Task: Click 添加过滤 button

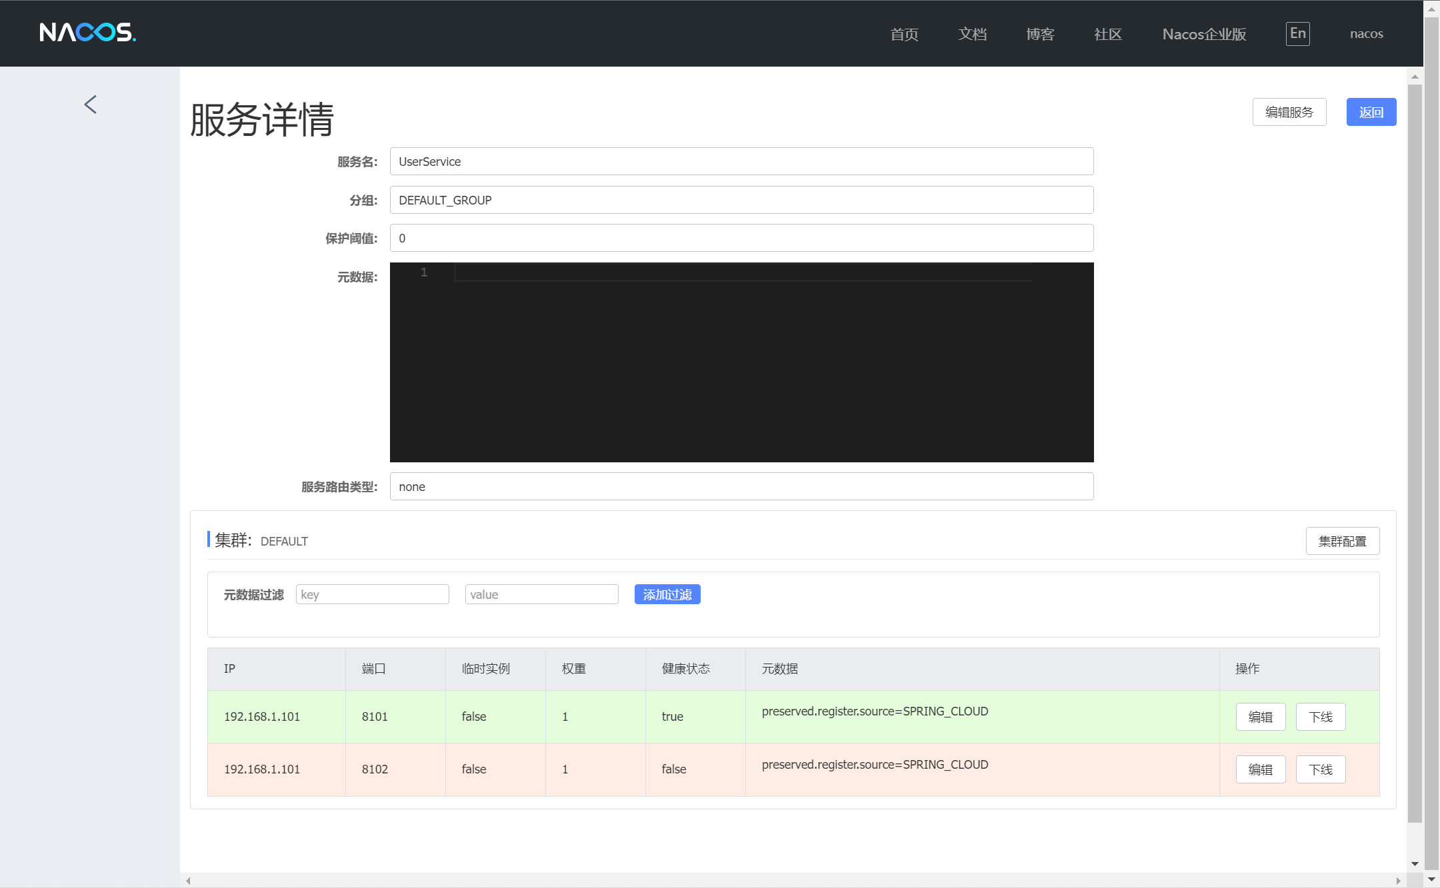Action: point(667,594)
